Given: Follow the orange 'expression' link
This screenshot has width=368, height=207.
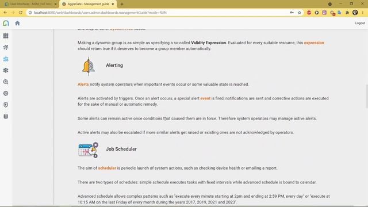Looking at the screenshot, I should point(314,43).
